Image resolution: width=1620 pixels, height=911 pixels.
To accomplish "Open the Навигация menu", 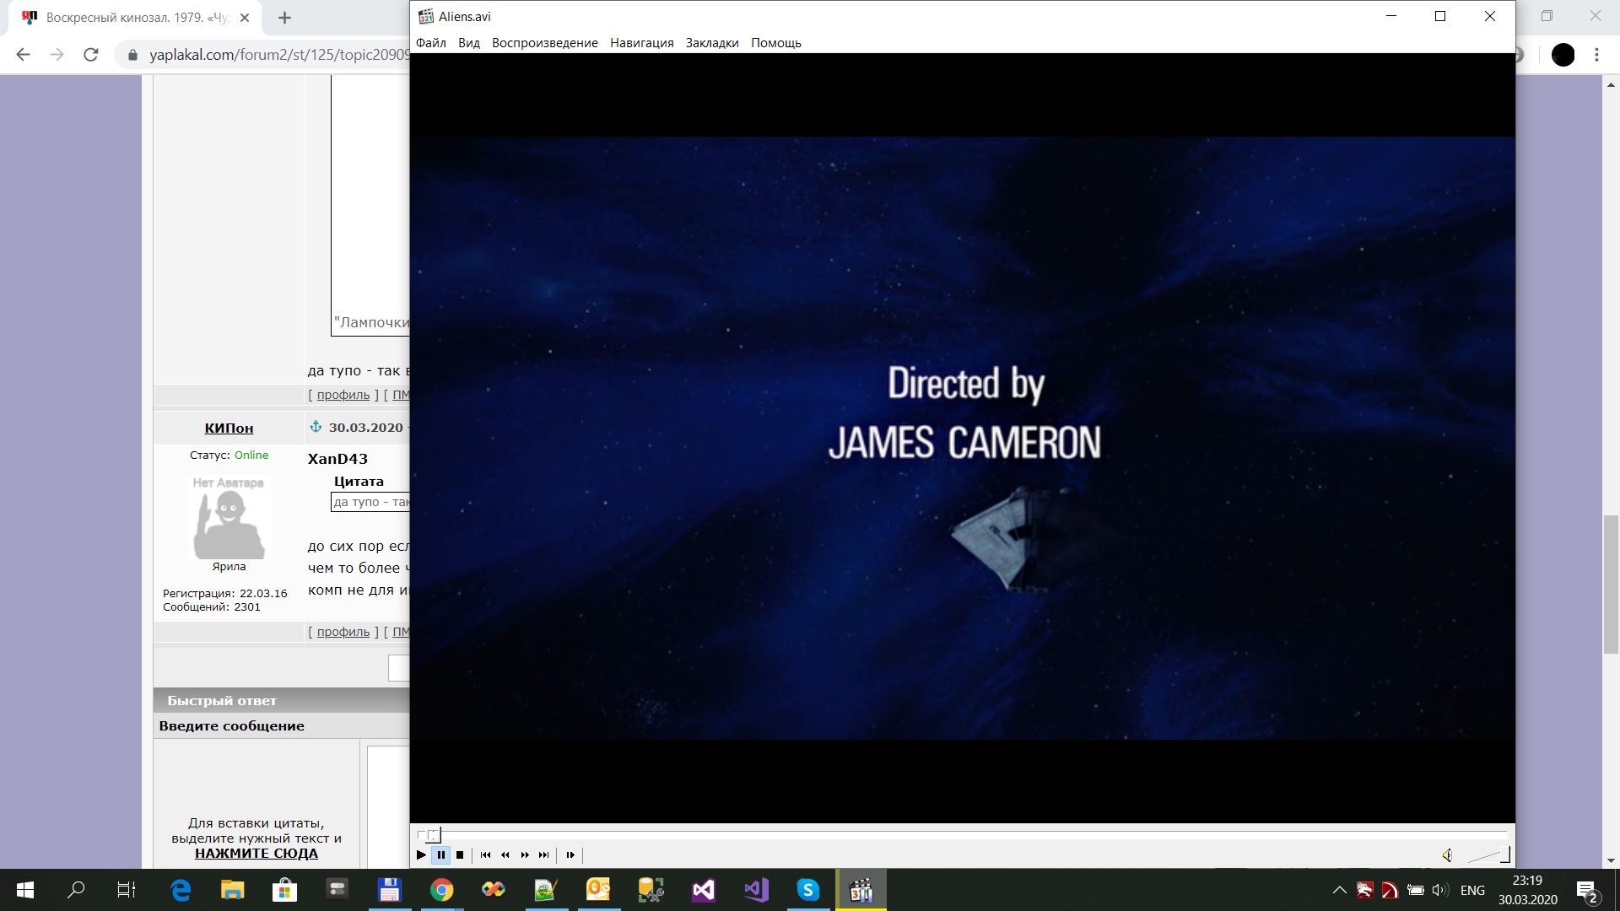I will click(x=642, y=43).
